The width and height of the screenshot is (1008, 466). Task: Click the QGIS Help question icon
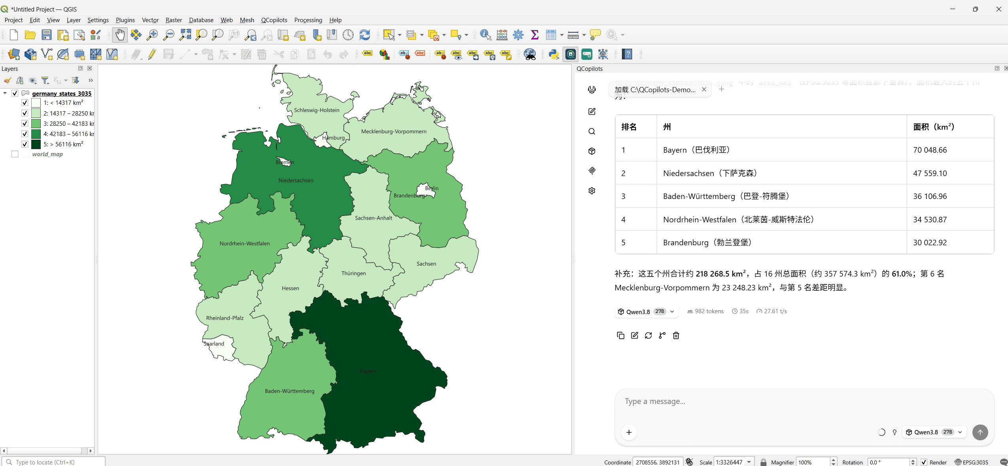(627, 54)
